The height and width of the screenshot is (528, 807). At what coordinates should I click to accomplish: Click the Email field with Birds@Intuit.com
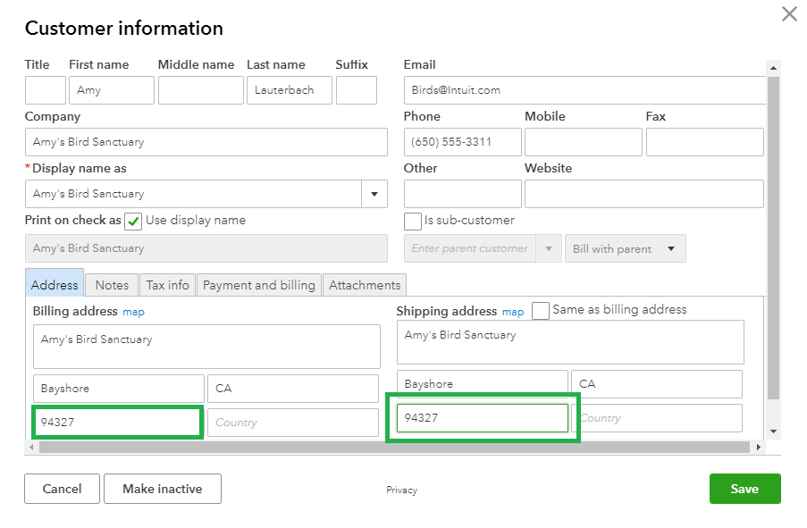[584, 90]
